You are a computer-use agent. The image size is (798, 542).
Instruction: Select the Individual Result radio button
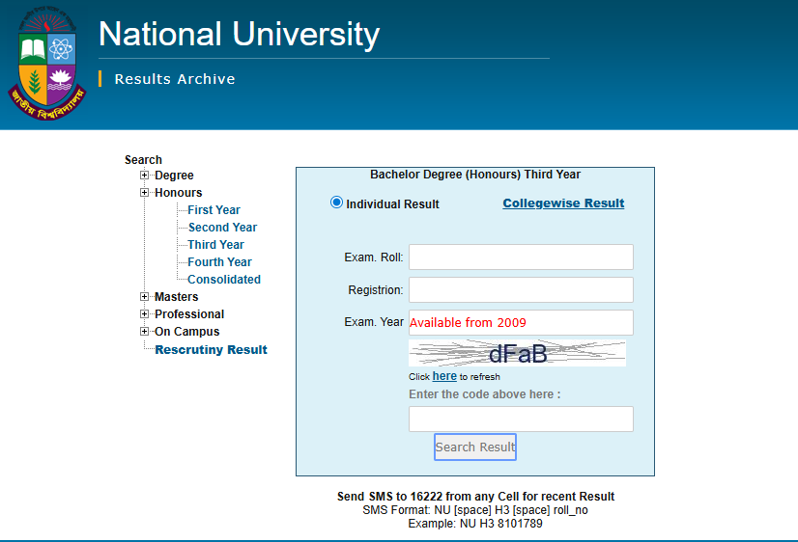click(x=336, y=203)
